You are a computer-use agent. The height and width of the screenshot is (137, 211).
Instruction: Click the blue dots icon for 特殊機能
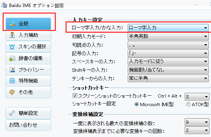(12, 81)
